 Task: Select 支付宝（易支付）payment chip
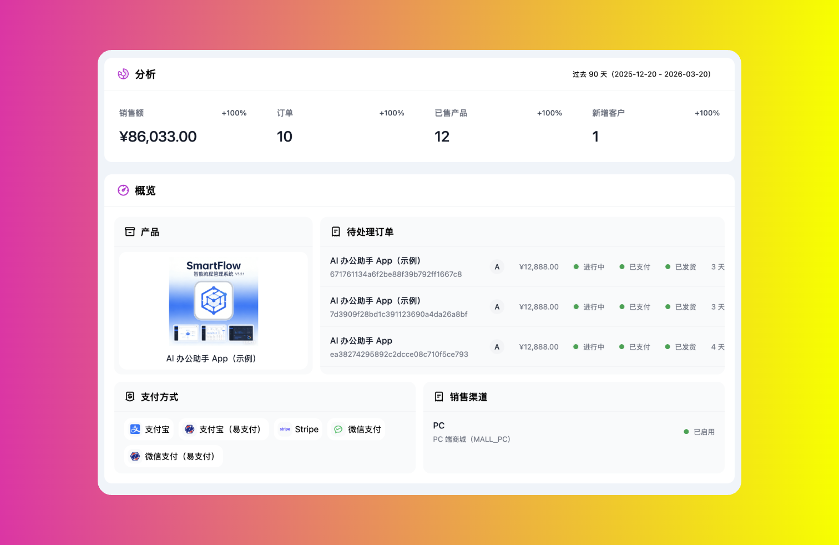click(224, 429)
